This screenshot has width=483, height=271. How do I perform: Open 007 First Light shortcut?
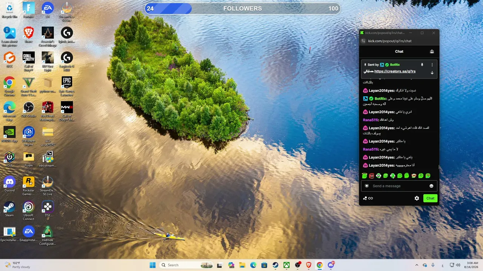point(48,62)
